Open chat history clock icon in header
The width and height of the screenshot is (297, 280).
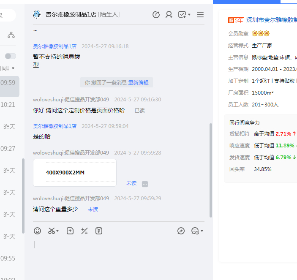click(x=156, y=15)
